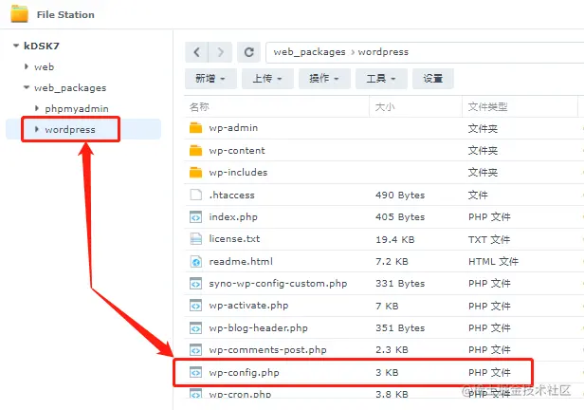Click the 331 Bytes size cell

[400, 284]
